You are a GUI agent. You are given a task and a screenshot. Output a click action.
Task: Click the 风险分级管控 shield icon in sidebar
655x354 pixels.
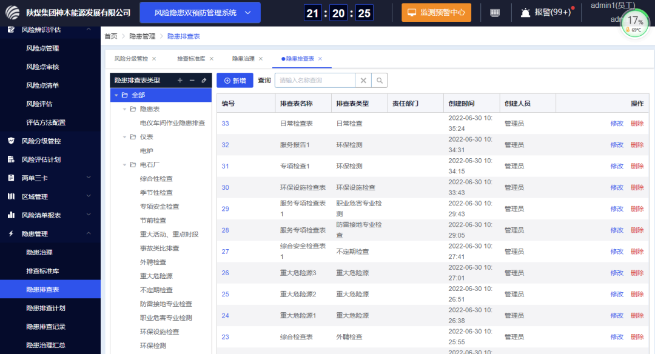pyautogui.click(x=12, y=141)
